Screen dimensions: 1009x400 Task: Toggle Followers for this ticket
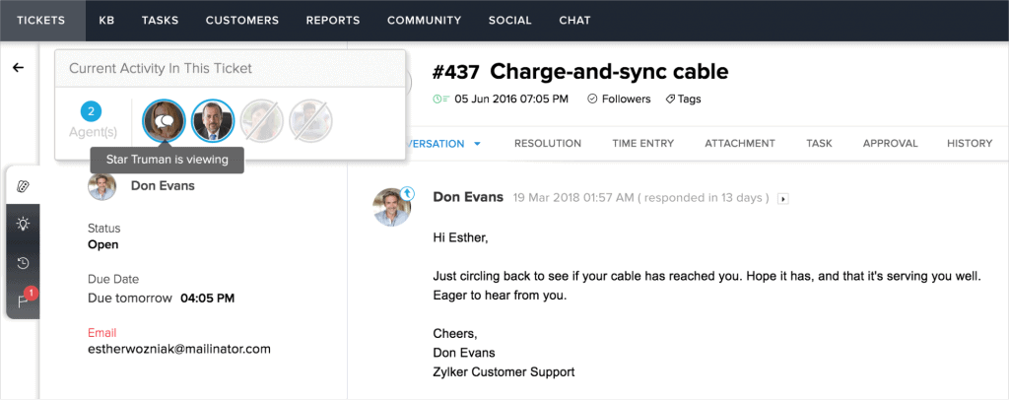click(x=619, y=100)
